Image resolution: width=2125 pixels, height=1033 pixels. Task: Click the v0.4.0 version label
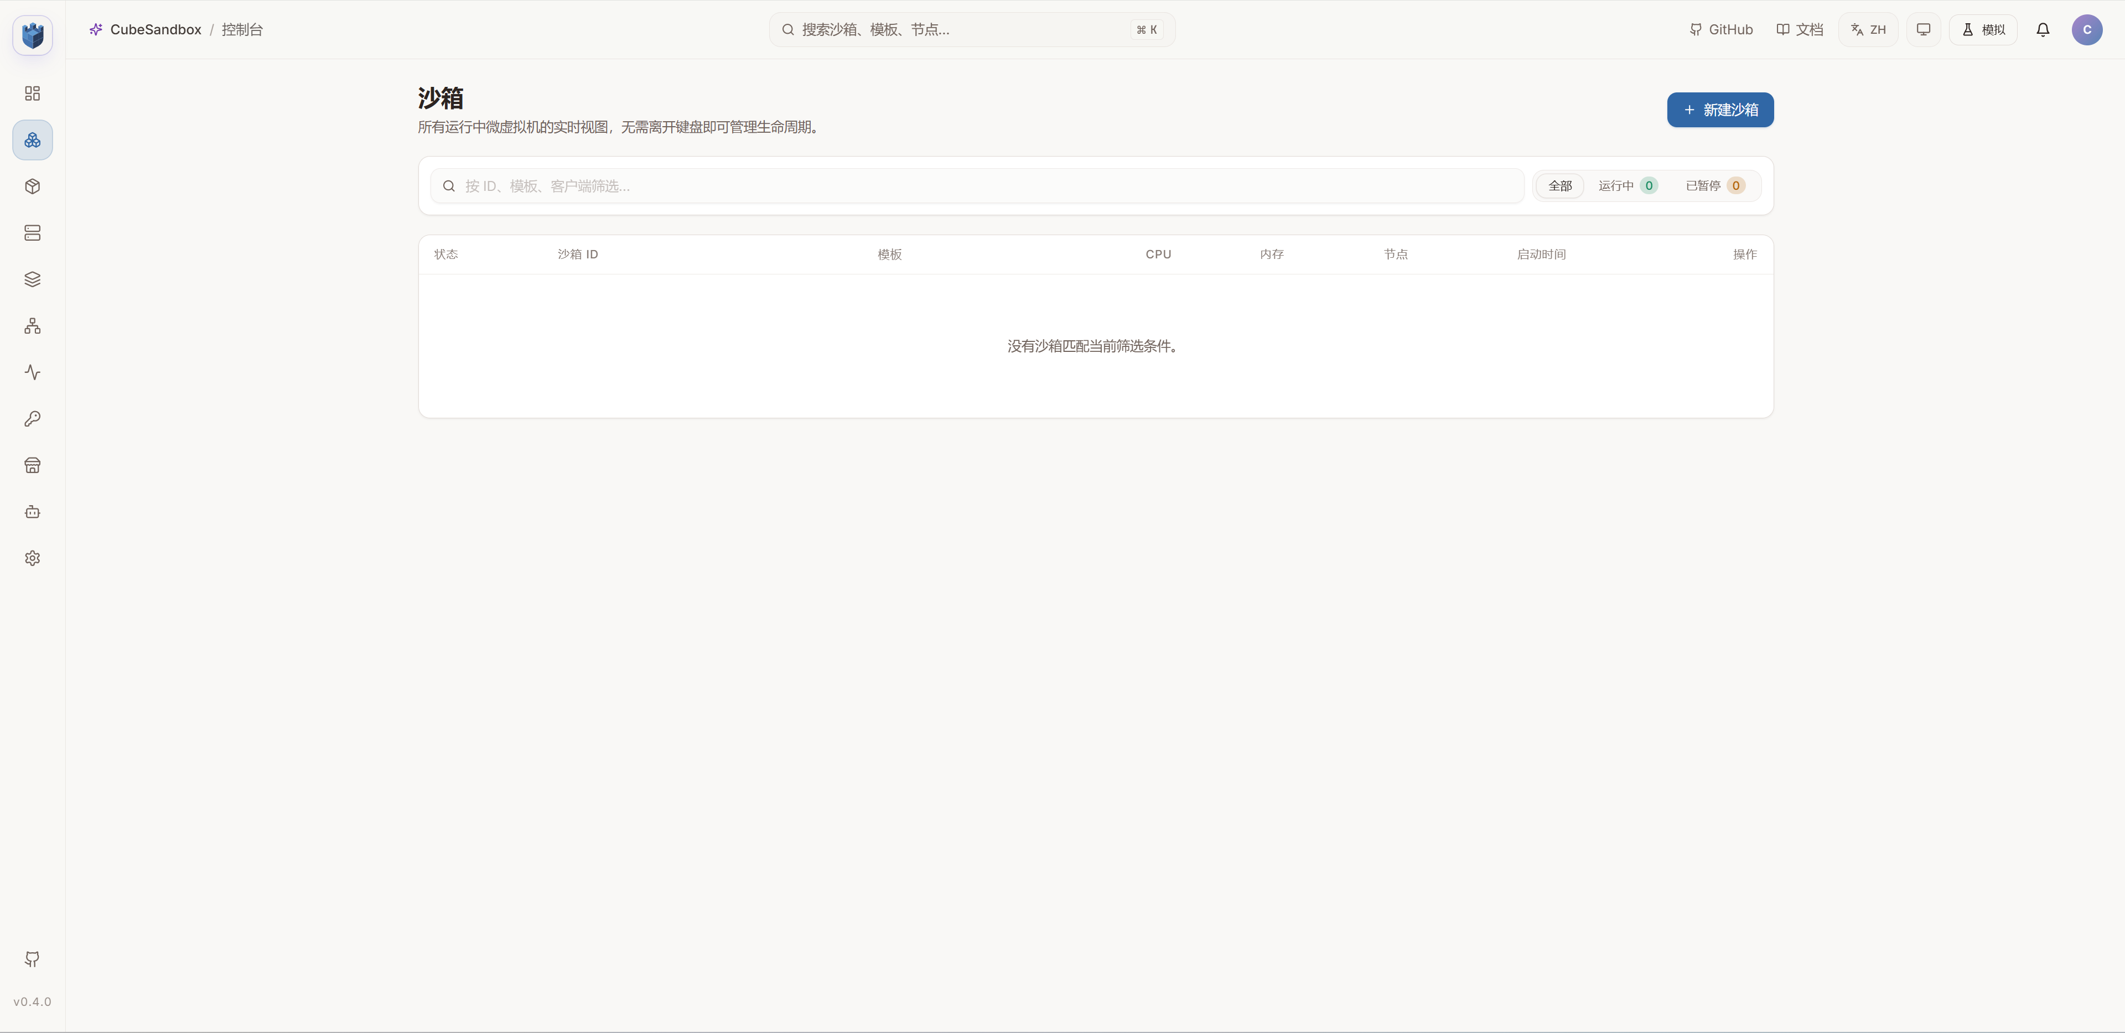pos(32,1001)
